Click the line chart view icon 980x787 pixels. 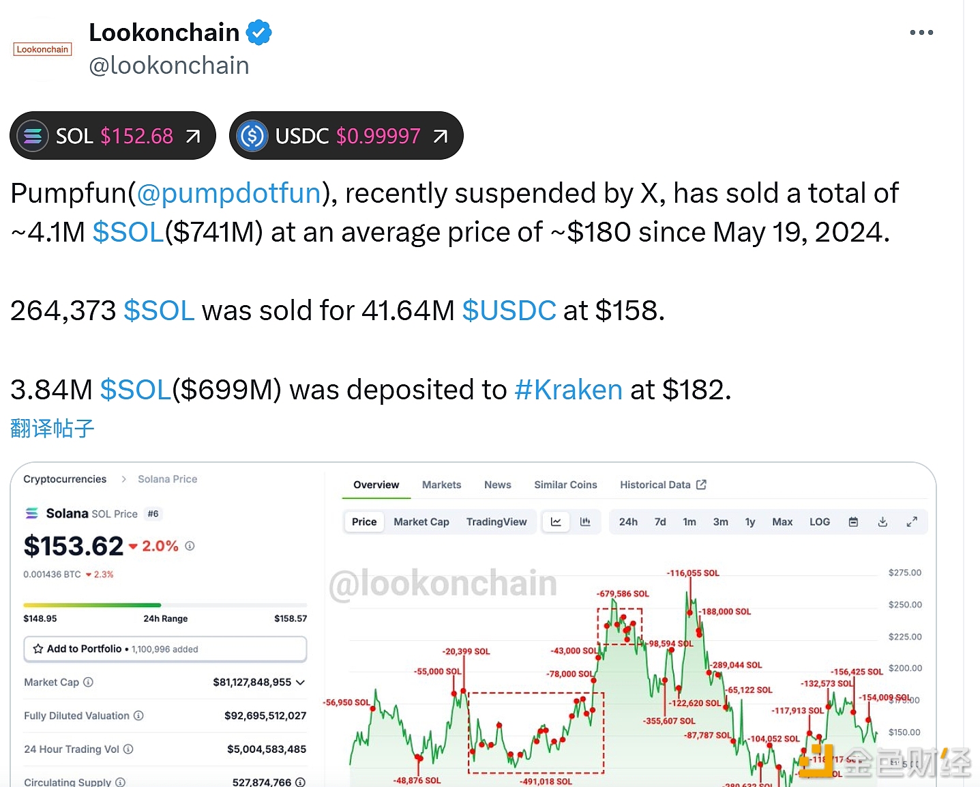pos(556,522)
